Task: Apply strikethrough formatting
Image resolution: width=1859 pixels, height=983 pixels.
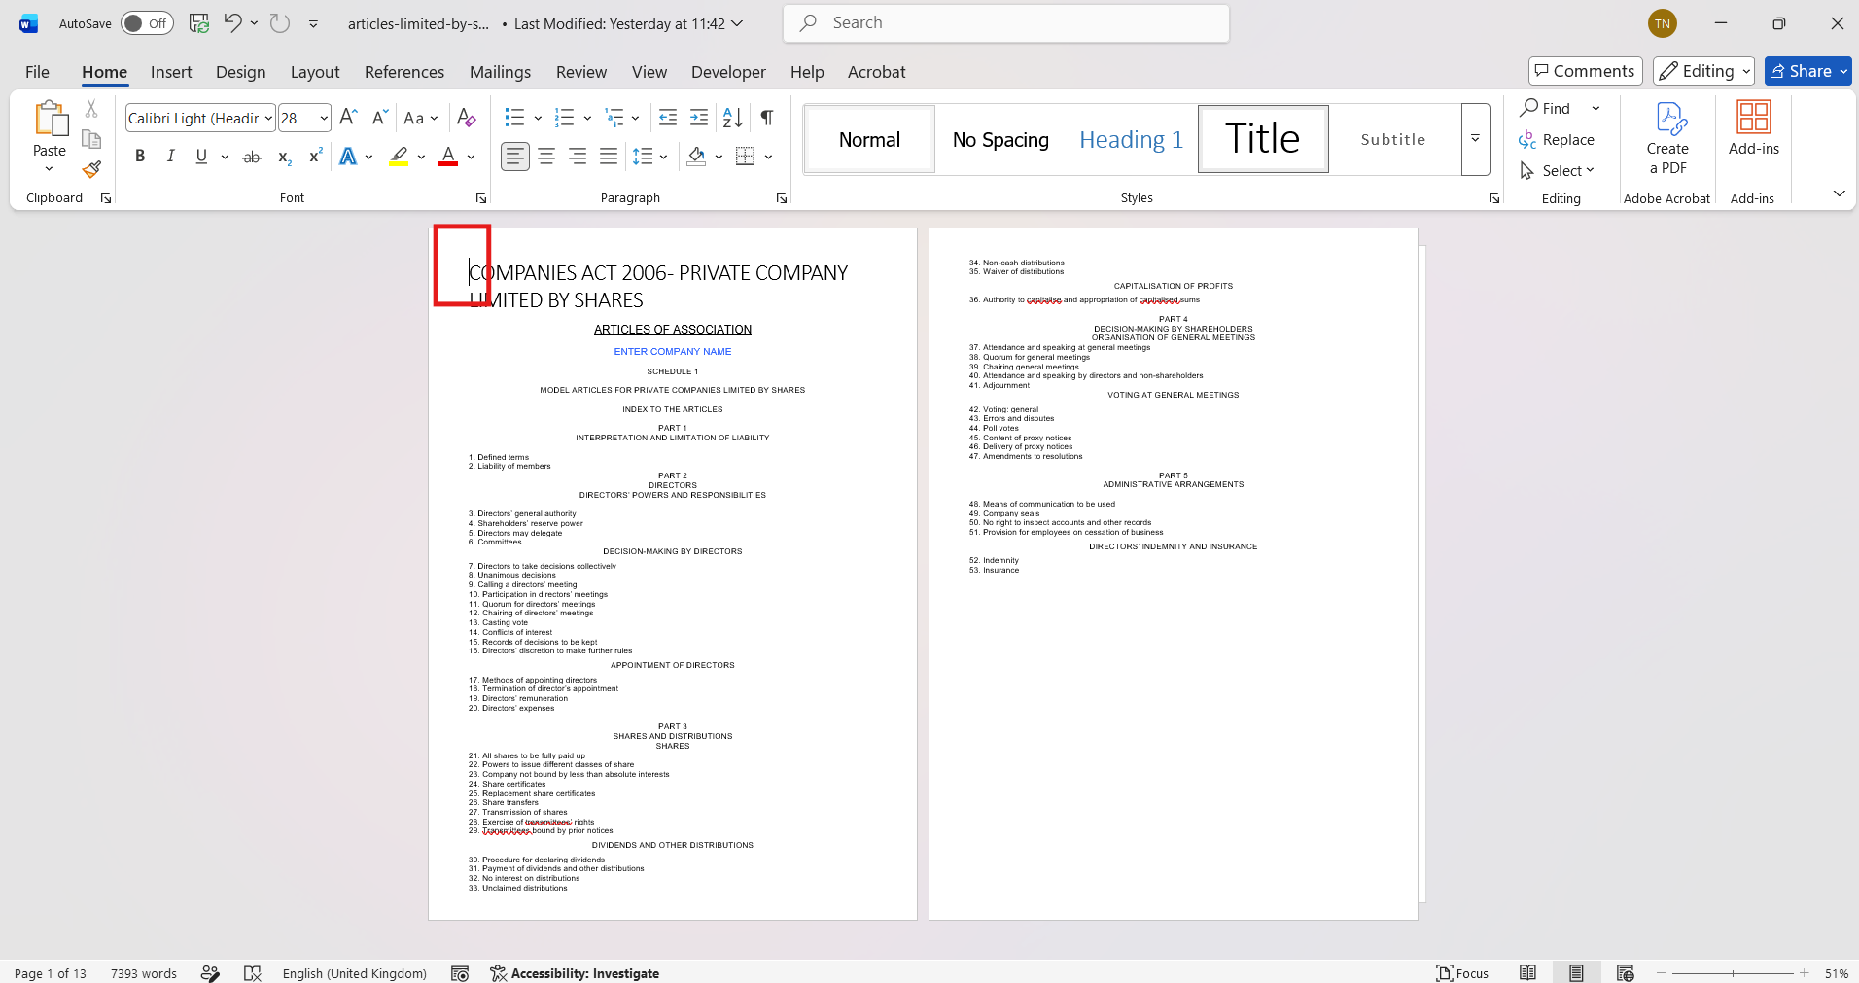Action: (252, 157)
